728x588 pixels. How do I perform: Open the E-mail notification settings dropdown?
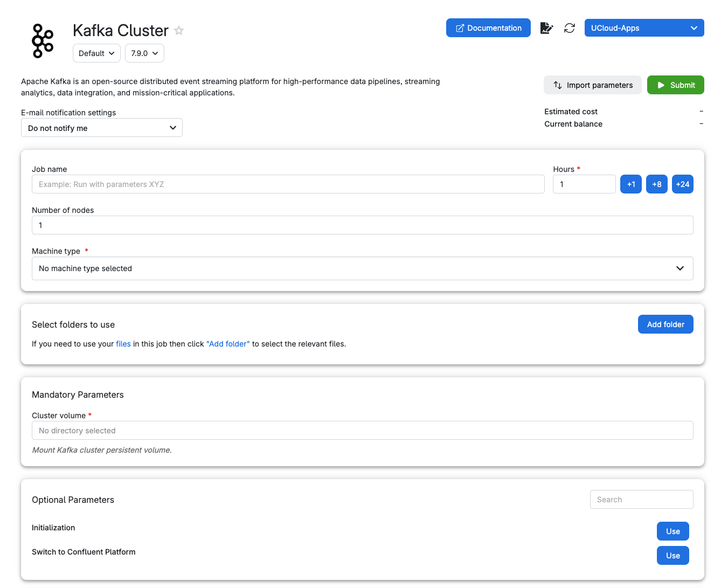tap(102, 128)
